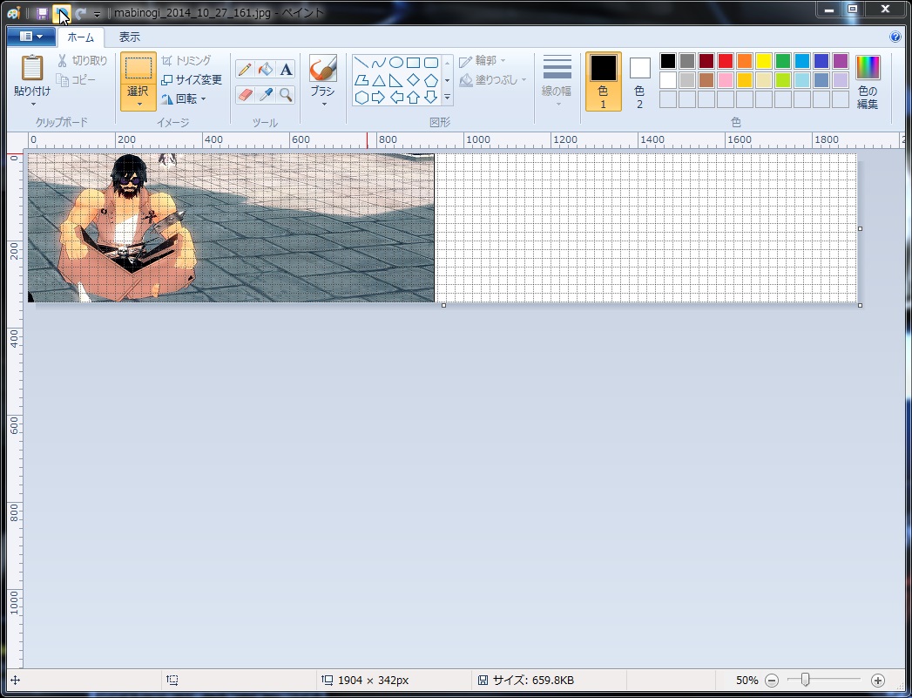Click the zoom in plus button
Viewport: 912px width, 698px height.
click(878, 680)
